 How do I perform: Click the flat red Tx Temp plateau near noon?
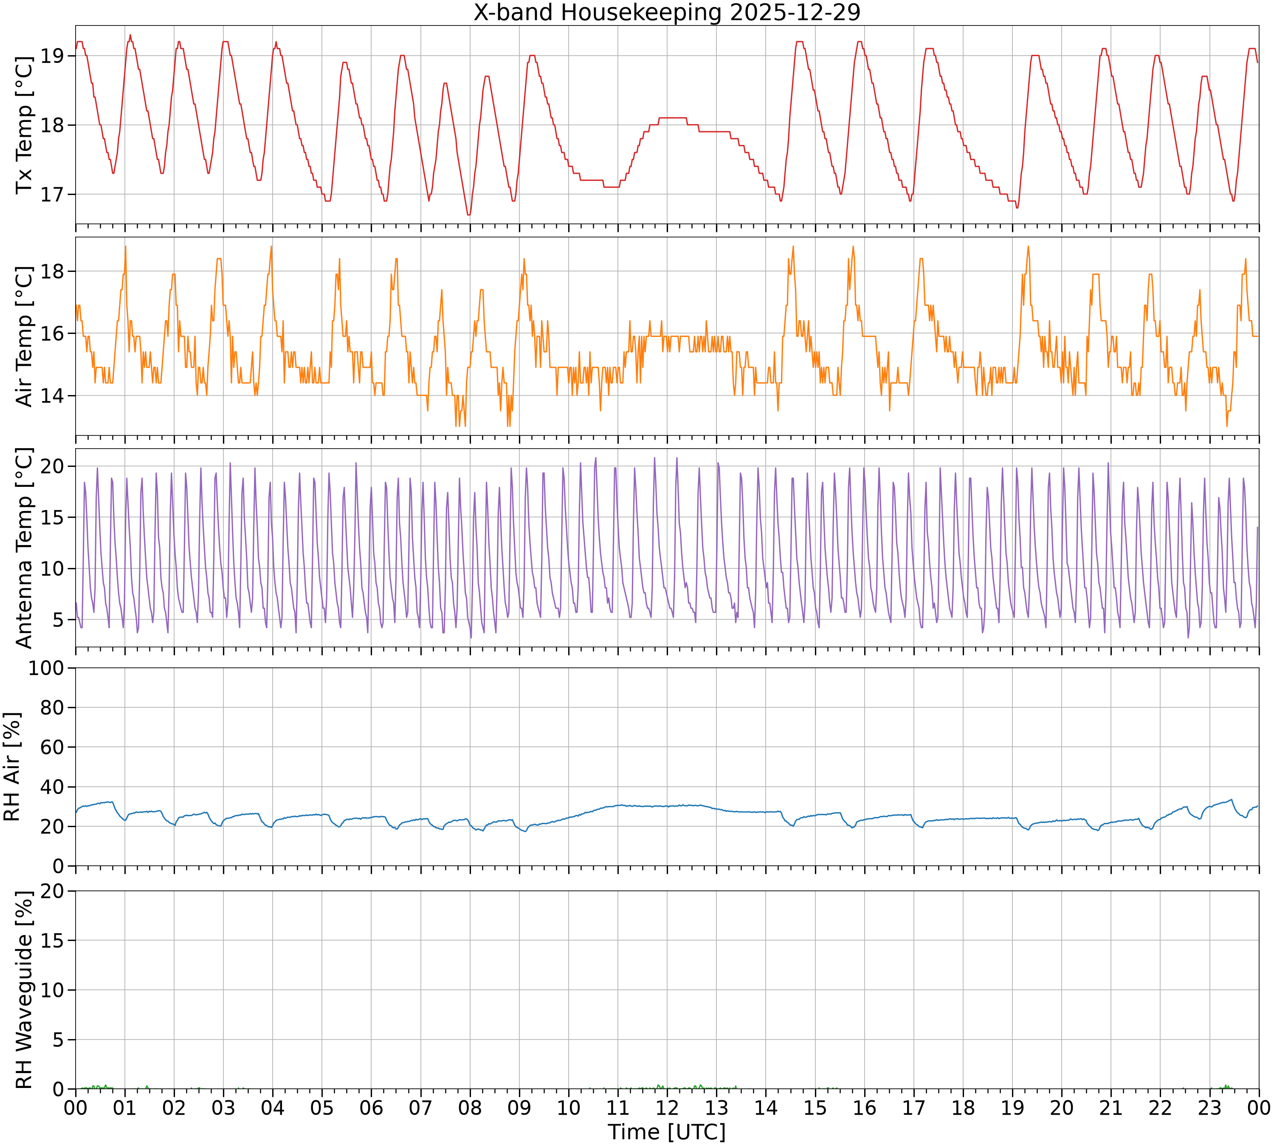[x=672, y=118]
